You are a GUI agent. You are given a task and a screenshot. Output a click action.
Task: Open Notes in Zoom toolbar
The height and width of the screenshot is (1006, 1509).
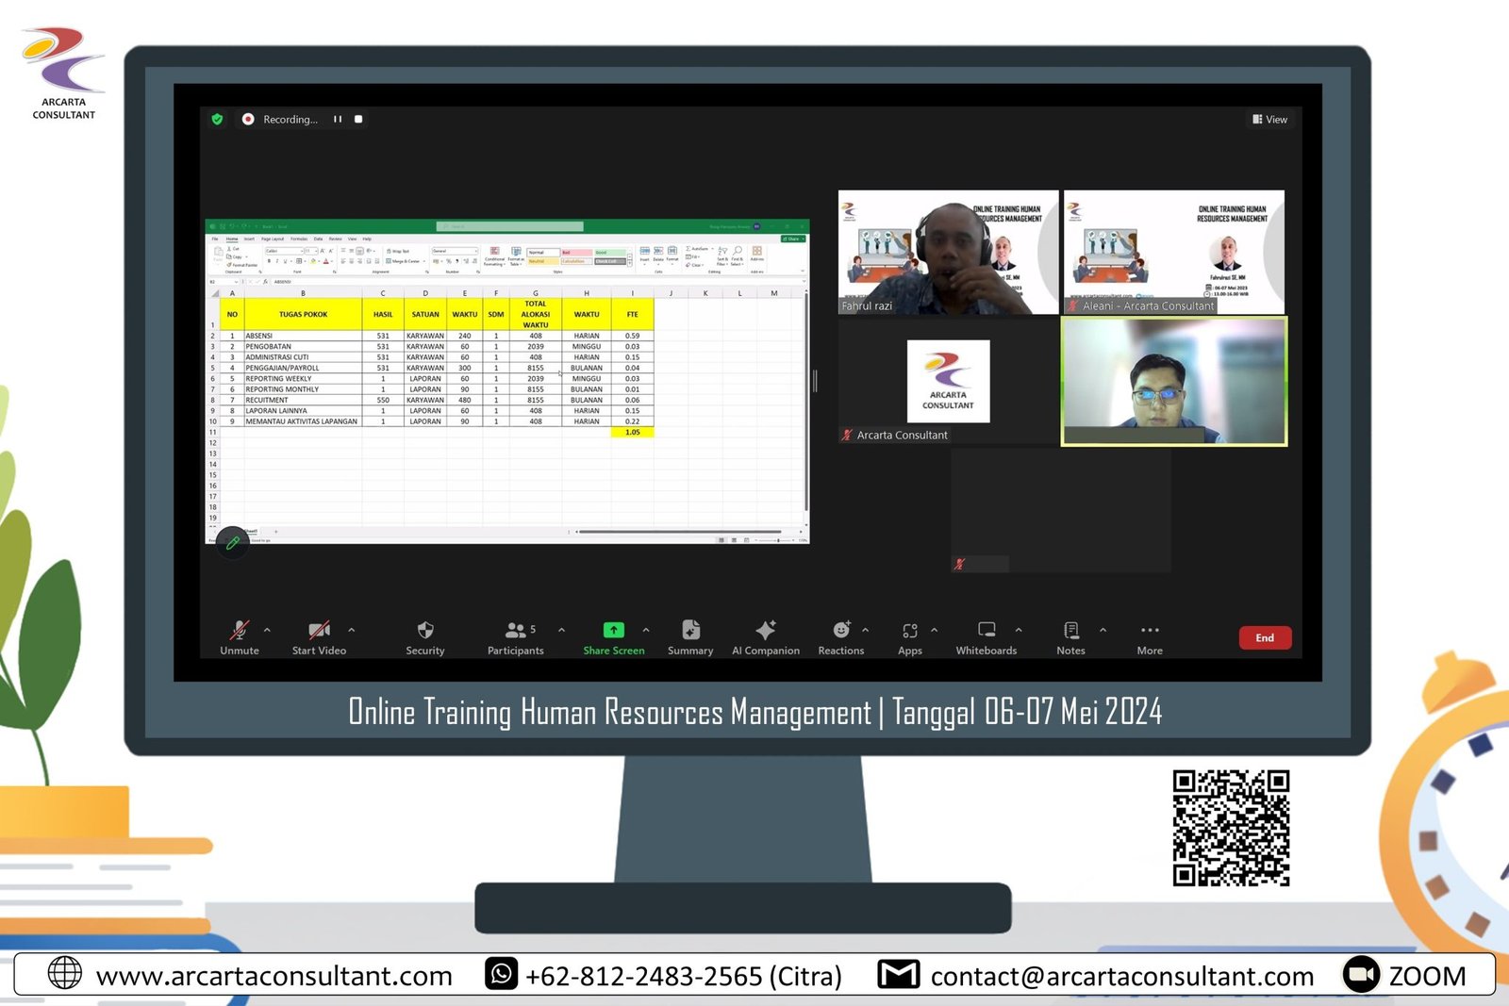point(1071,637)
